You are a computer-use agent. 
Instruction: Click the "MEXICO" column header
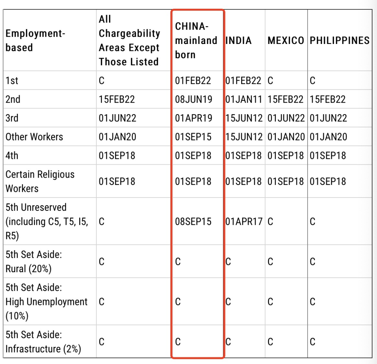[x=286, y=40]
